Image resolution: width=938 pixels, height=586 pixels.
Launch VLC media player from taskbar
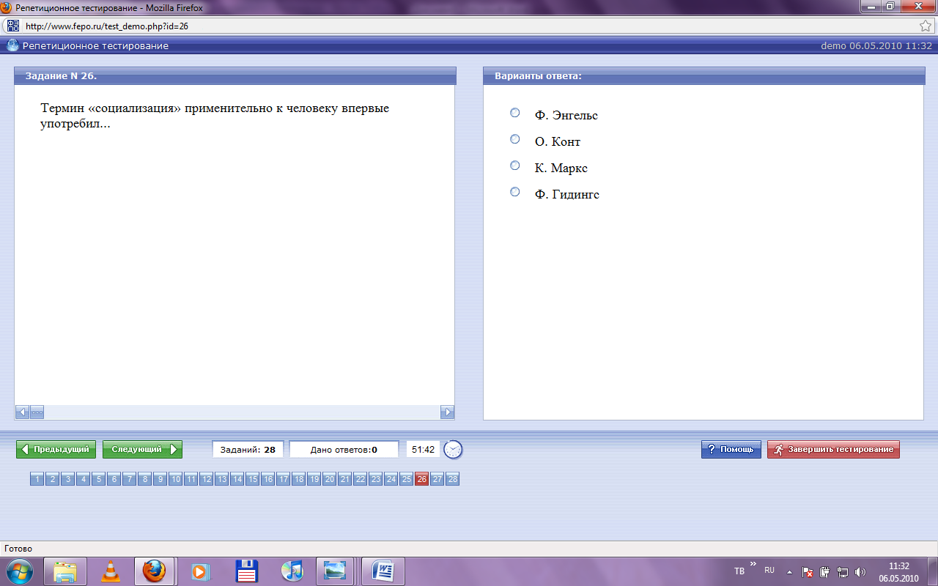[x=110, y=571]
